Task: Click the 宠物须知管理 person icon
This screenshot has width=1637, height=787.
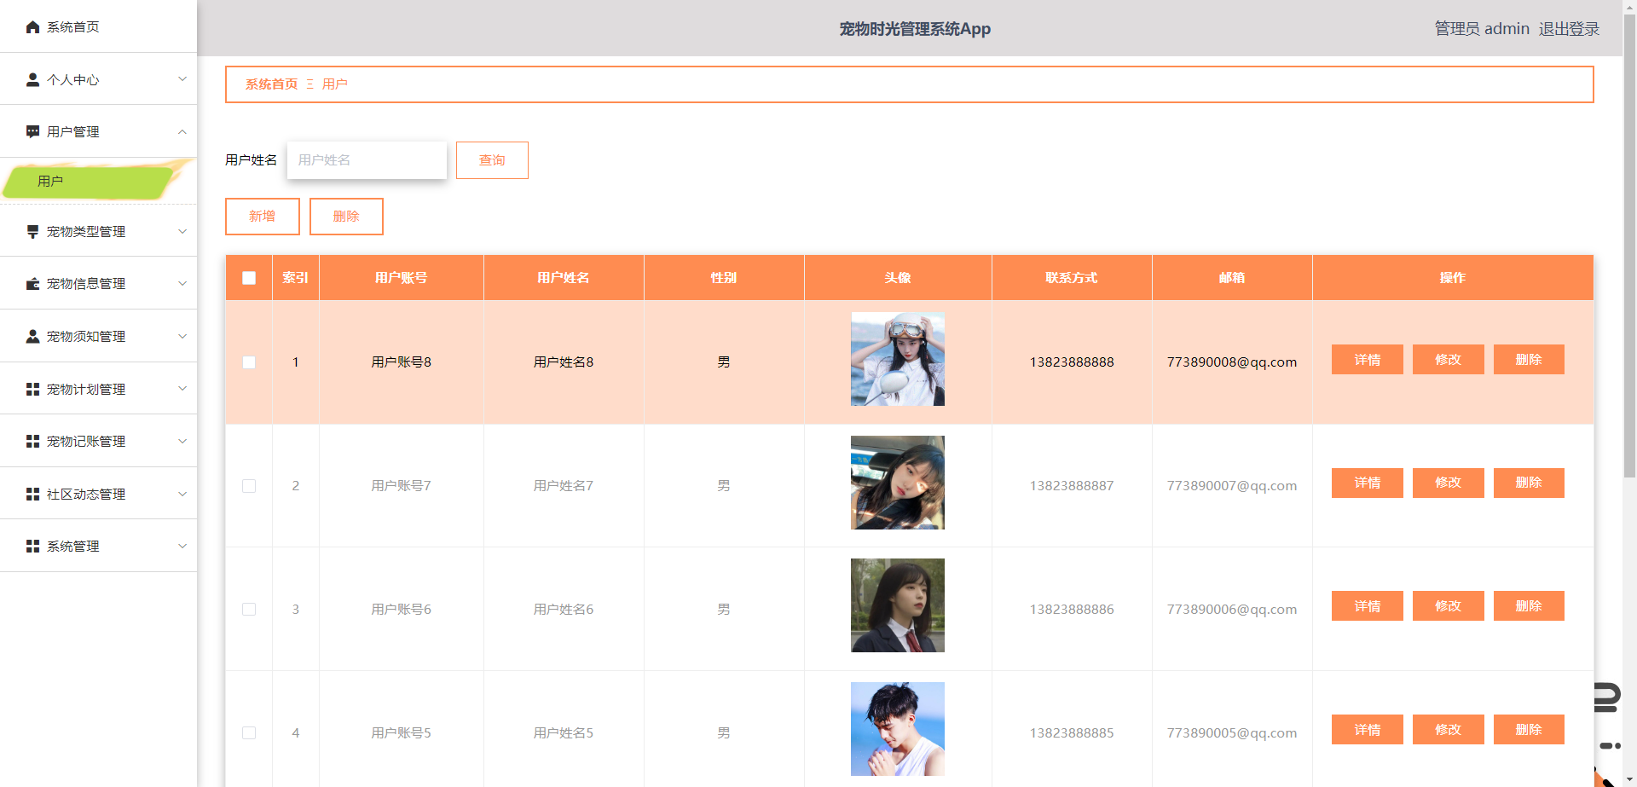Action: pos(32,335)
